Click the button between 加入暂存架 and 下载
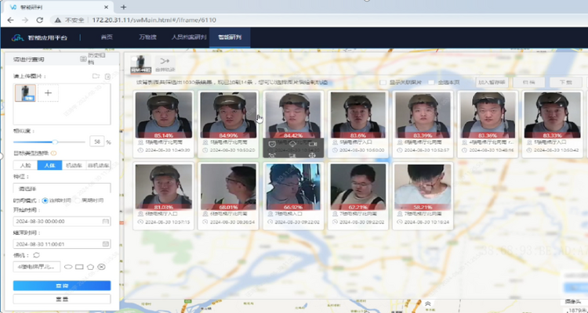This screenshot has height=313, width=588. [x=528, y=82]
